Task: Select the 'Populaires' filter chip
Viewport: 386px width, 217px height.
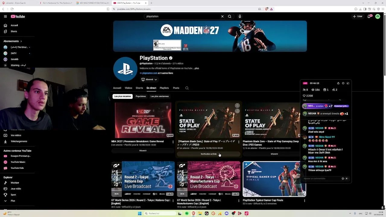Action: (141, 96)
